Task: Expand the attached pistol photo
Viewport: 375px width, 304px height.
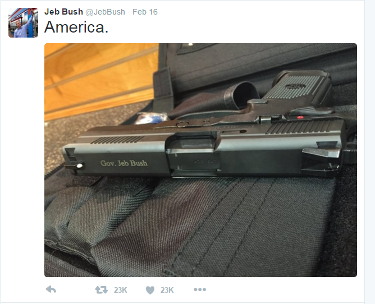Action: pos(200,160)
